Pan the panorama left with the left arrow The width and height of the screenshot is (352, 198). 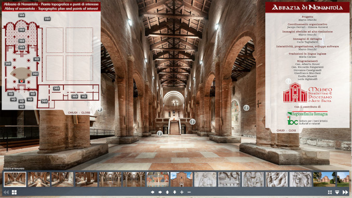click(153, 192)
